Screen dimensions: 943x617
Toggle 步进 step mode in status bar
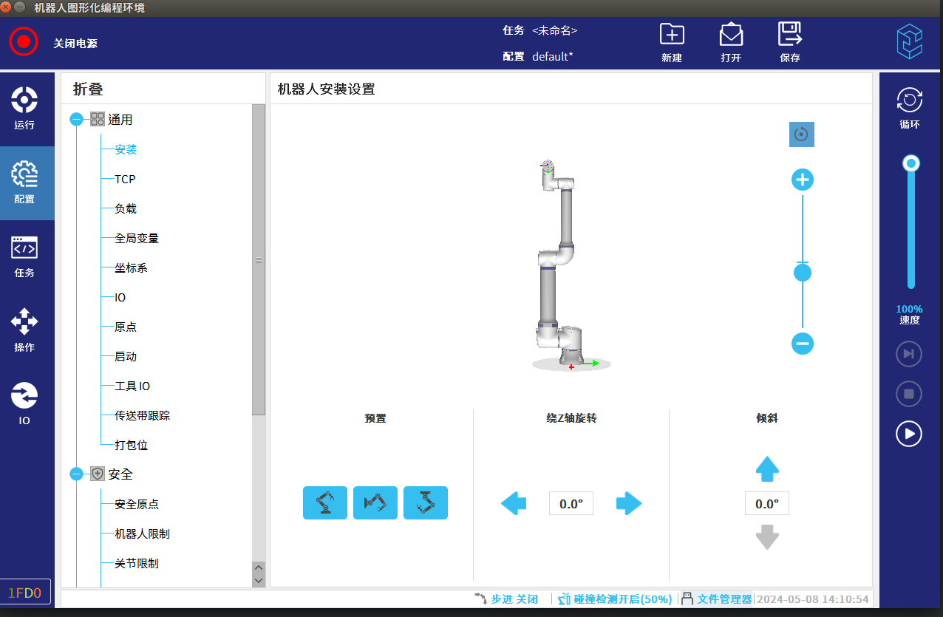[x=507, y=599]
